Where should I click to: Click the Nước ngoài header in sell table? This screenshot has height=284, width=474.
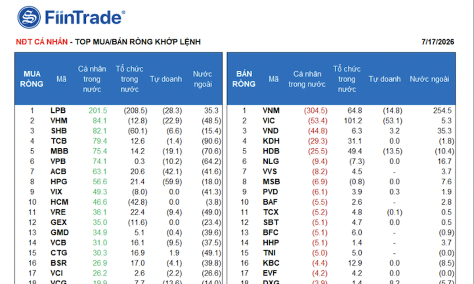[x=429, y=79]
